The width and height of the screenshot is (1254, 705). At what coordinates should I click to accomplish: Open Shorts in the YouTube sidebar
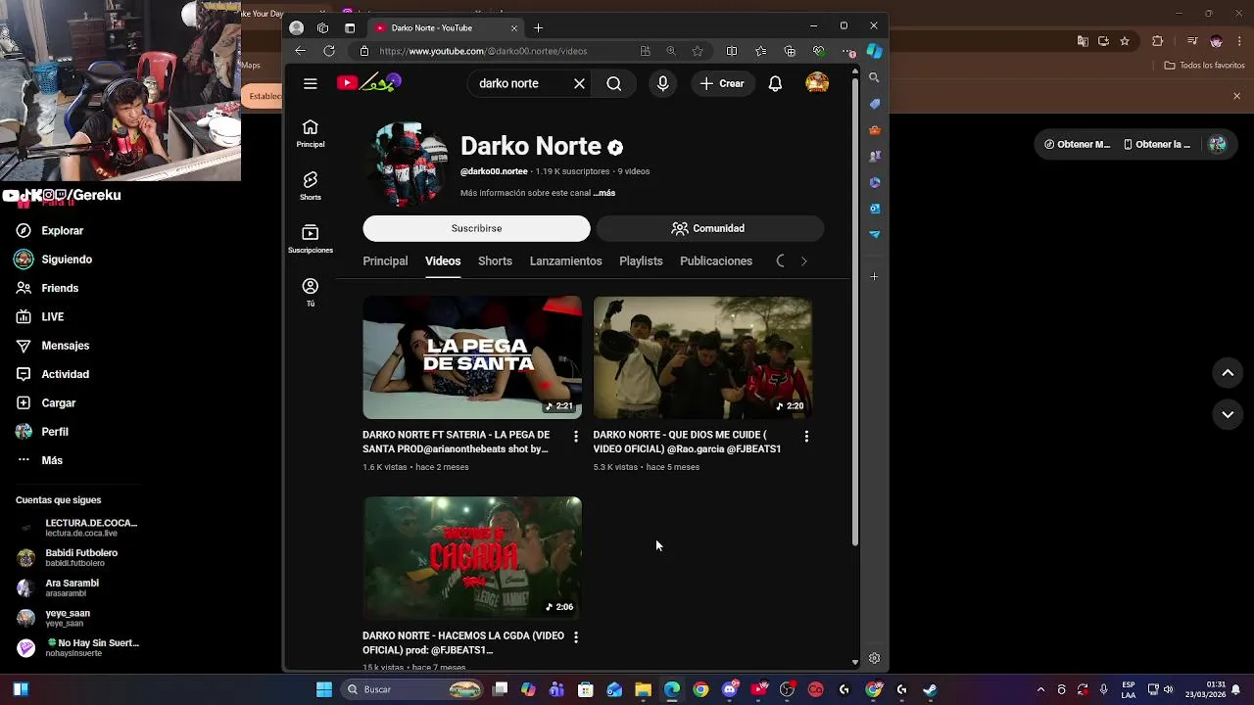[311, 186]
